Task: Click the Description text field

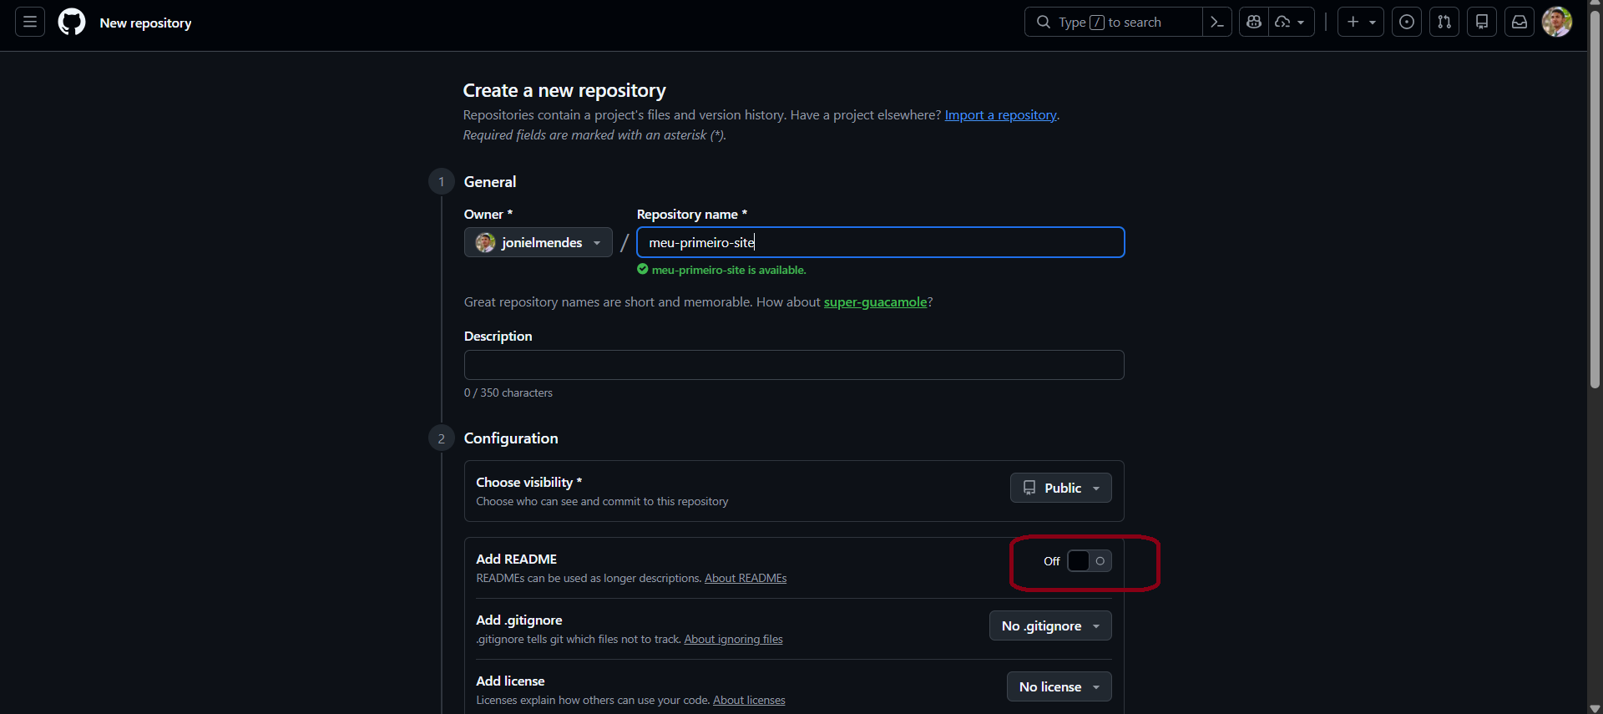Action: [x=794, y=365]
